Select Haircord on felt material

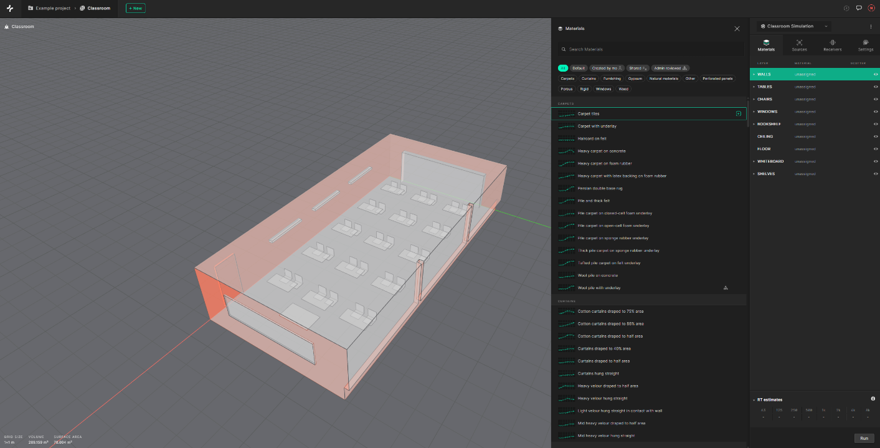coord(648,138)
